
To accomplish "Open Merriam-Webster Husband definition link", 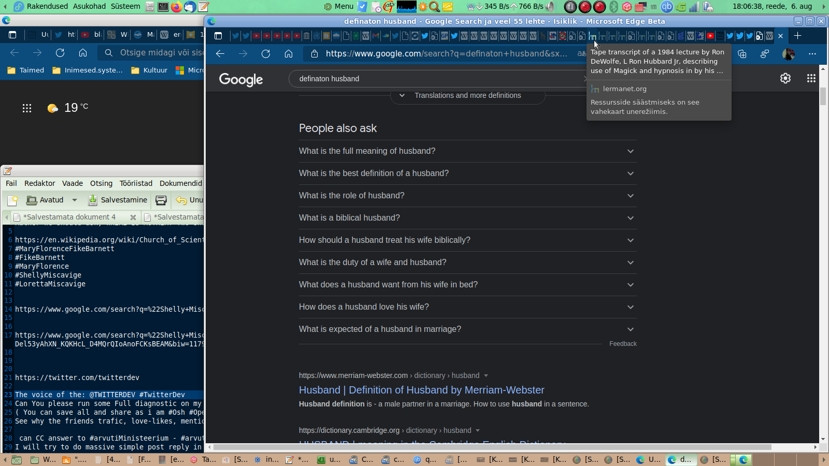I will click(x=421, y=390).
